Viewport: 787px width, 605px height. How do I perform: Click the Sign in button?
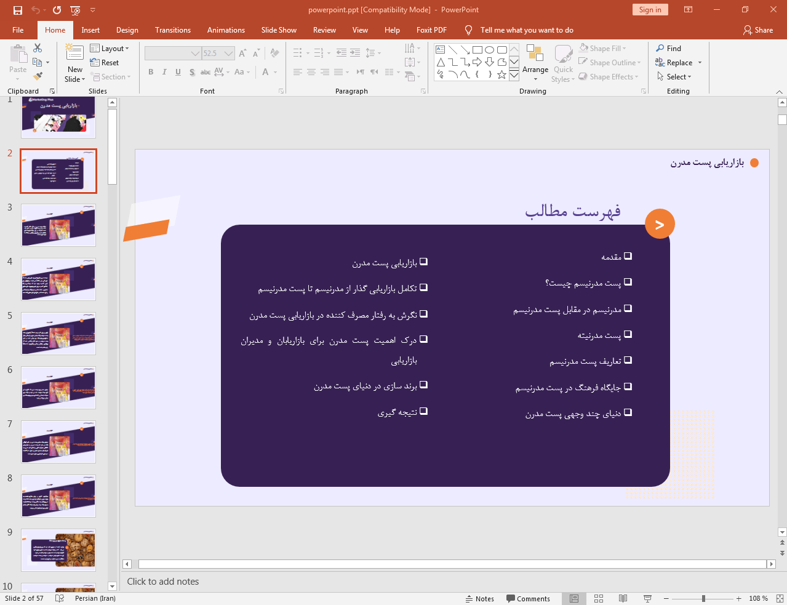650,10
